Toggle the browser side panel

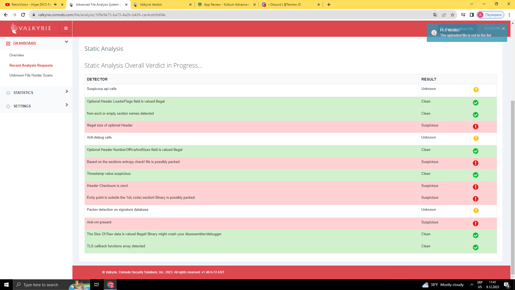472,15
